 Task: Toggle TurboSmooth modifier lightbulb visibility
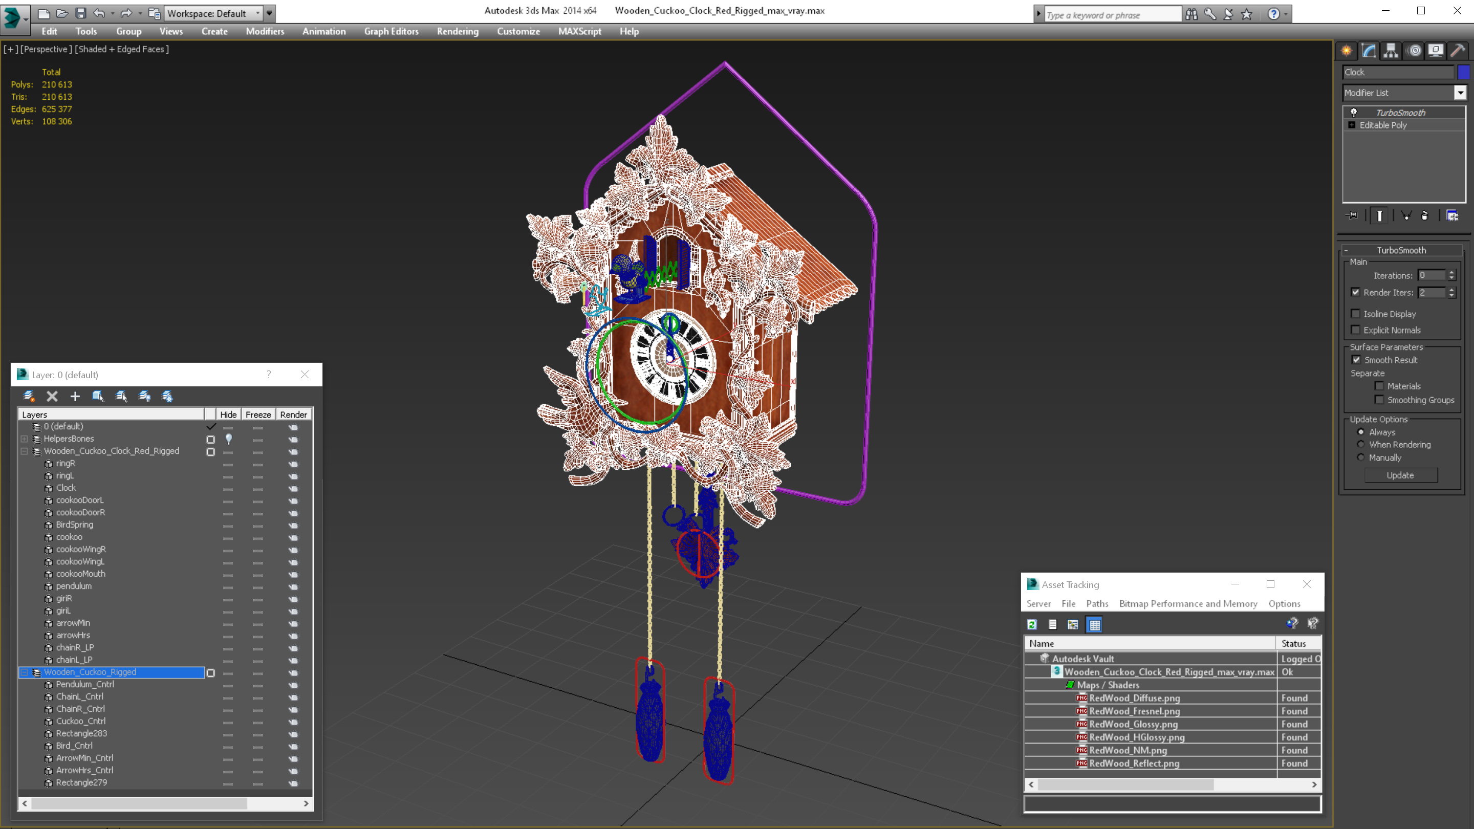[x=1354, y=113]
